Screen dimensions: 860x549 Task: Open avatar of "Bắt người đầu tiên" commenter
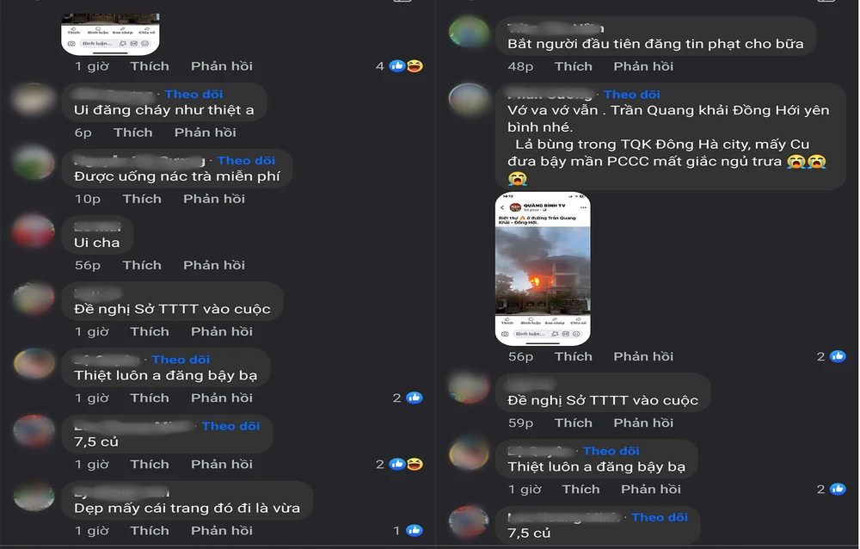[x=469, y=33]
